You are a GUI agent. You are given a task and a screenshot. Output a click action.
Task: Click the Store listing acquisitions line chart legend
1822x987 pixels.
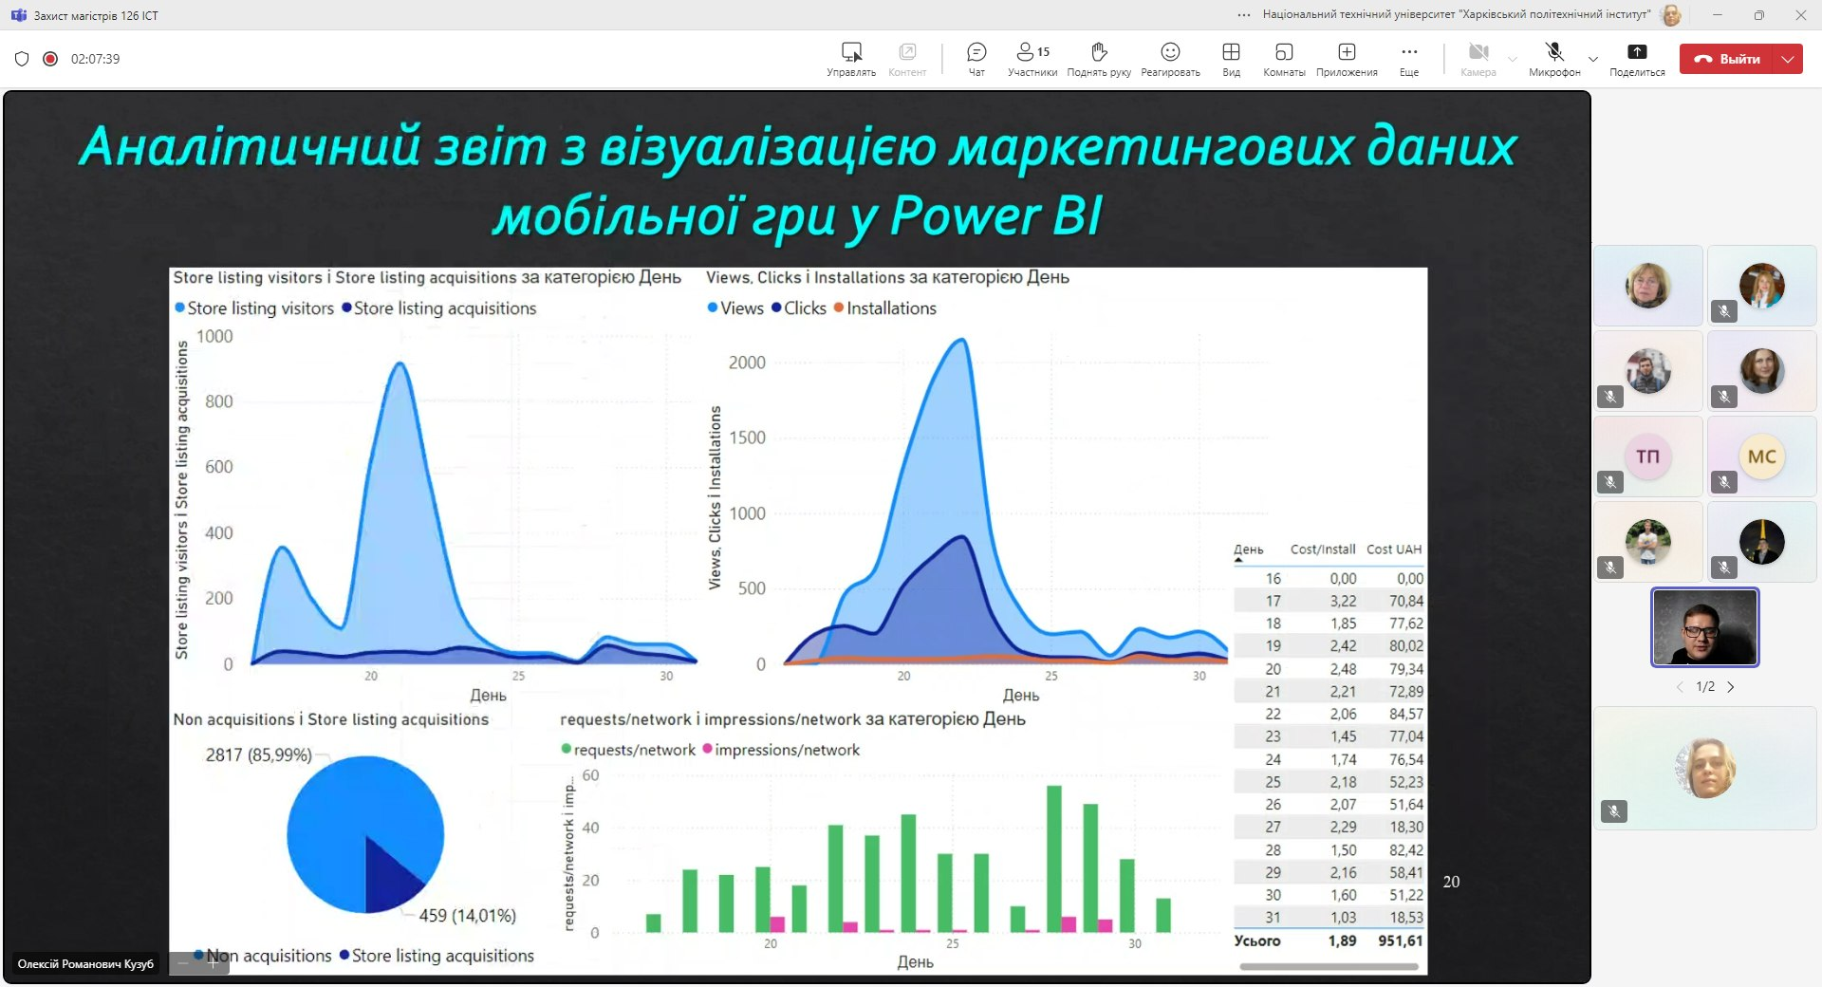pos(439,307)
